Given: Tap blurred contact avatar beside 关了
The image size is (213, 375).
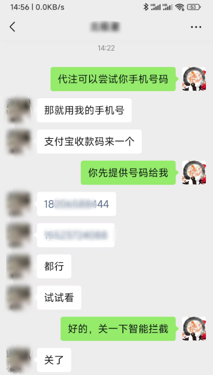Looking at the screenshot, I should point(19,360).
